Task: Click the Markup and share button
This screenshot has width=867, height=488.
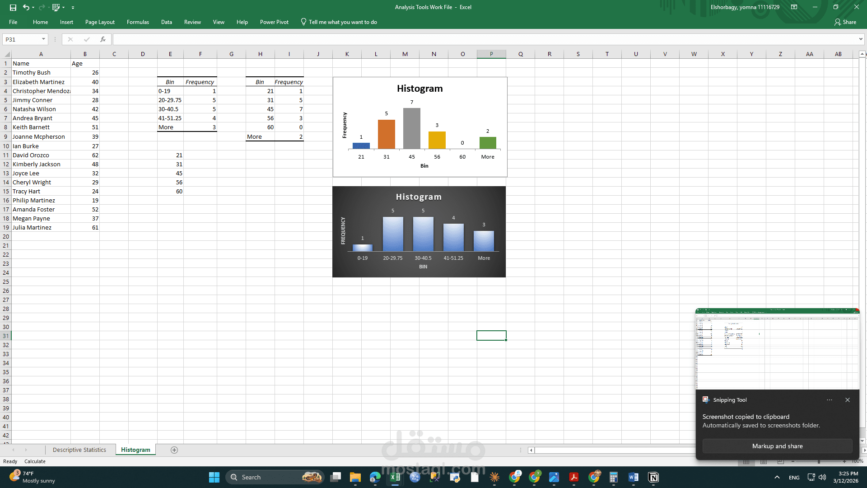Action: [x=777, y=446]
